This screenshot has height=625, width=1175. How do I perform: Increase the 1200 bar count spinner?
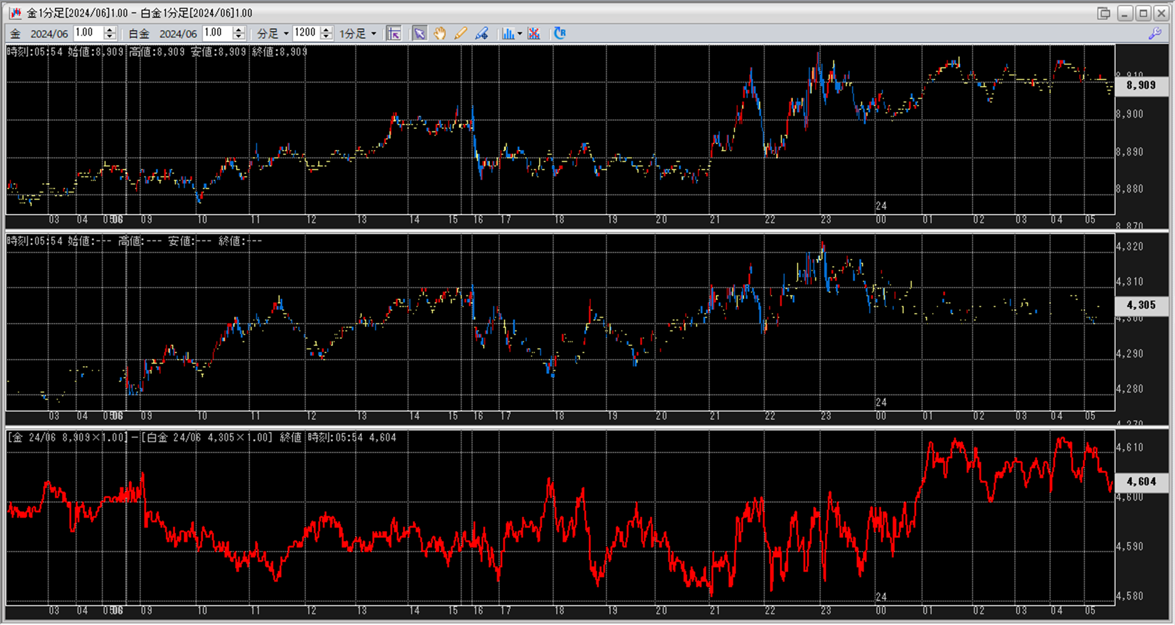pyautogui.click(x=327, y=29)
